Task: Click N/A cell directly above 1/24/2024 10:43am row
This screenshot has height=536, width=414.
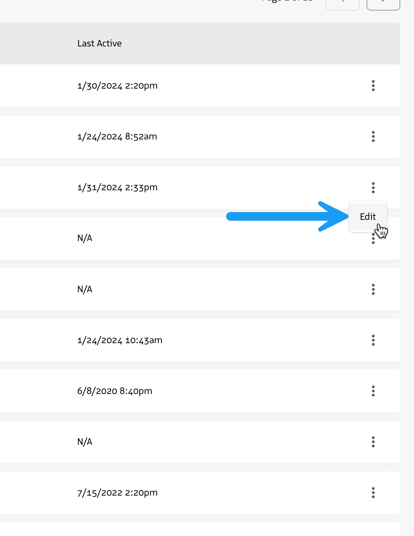Action: 85,289
